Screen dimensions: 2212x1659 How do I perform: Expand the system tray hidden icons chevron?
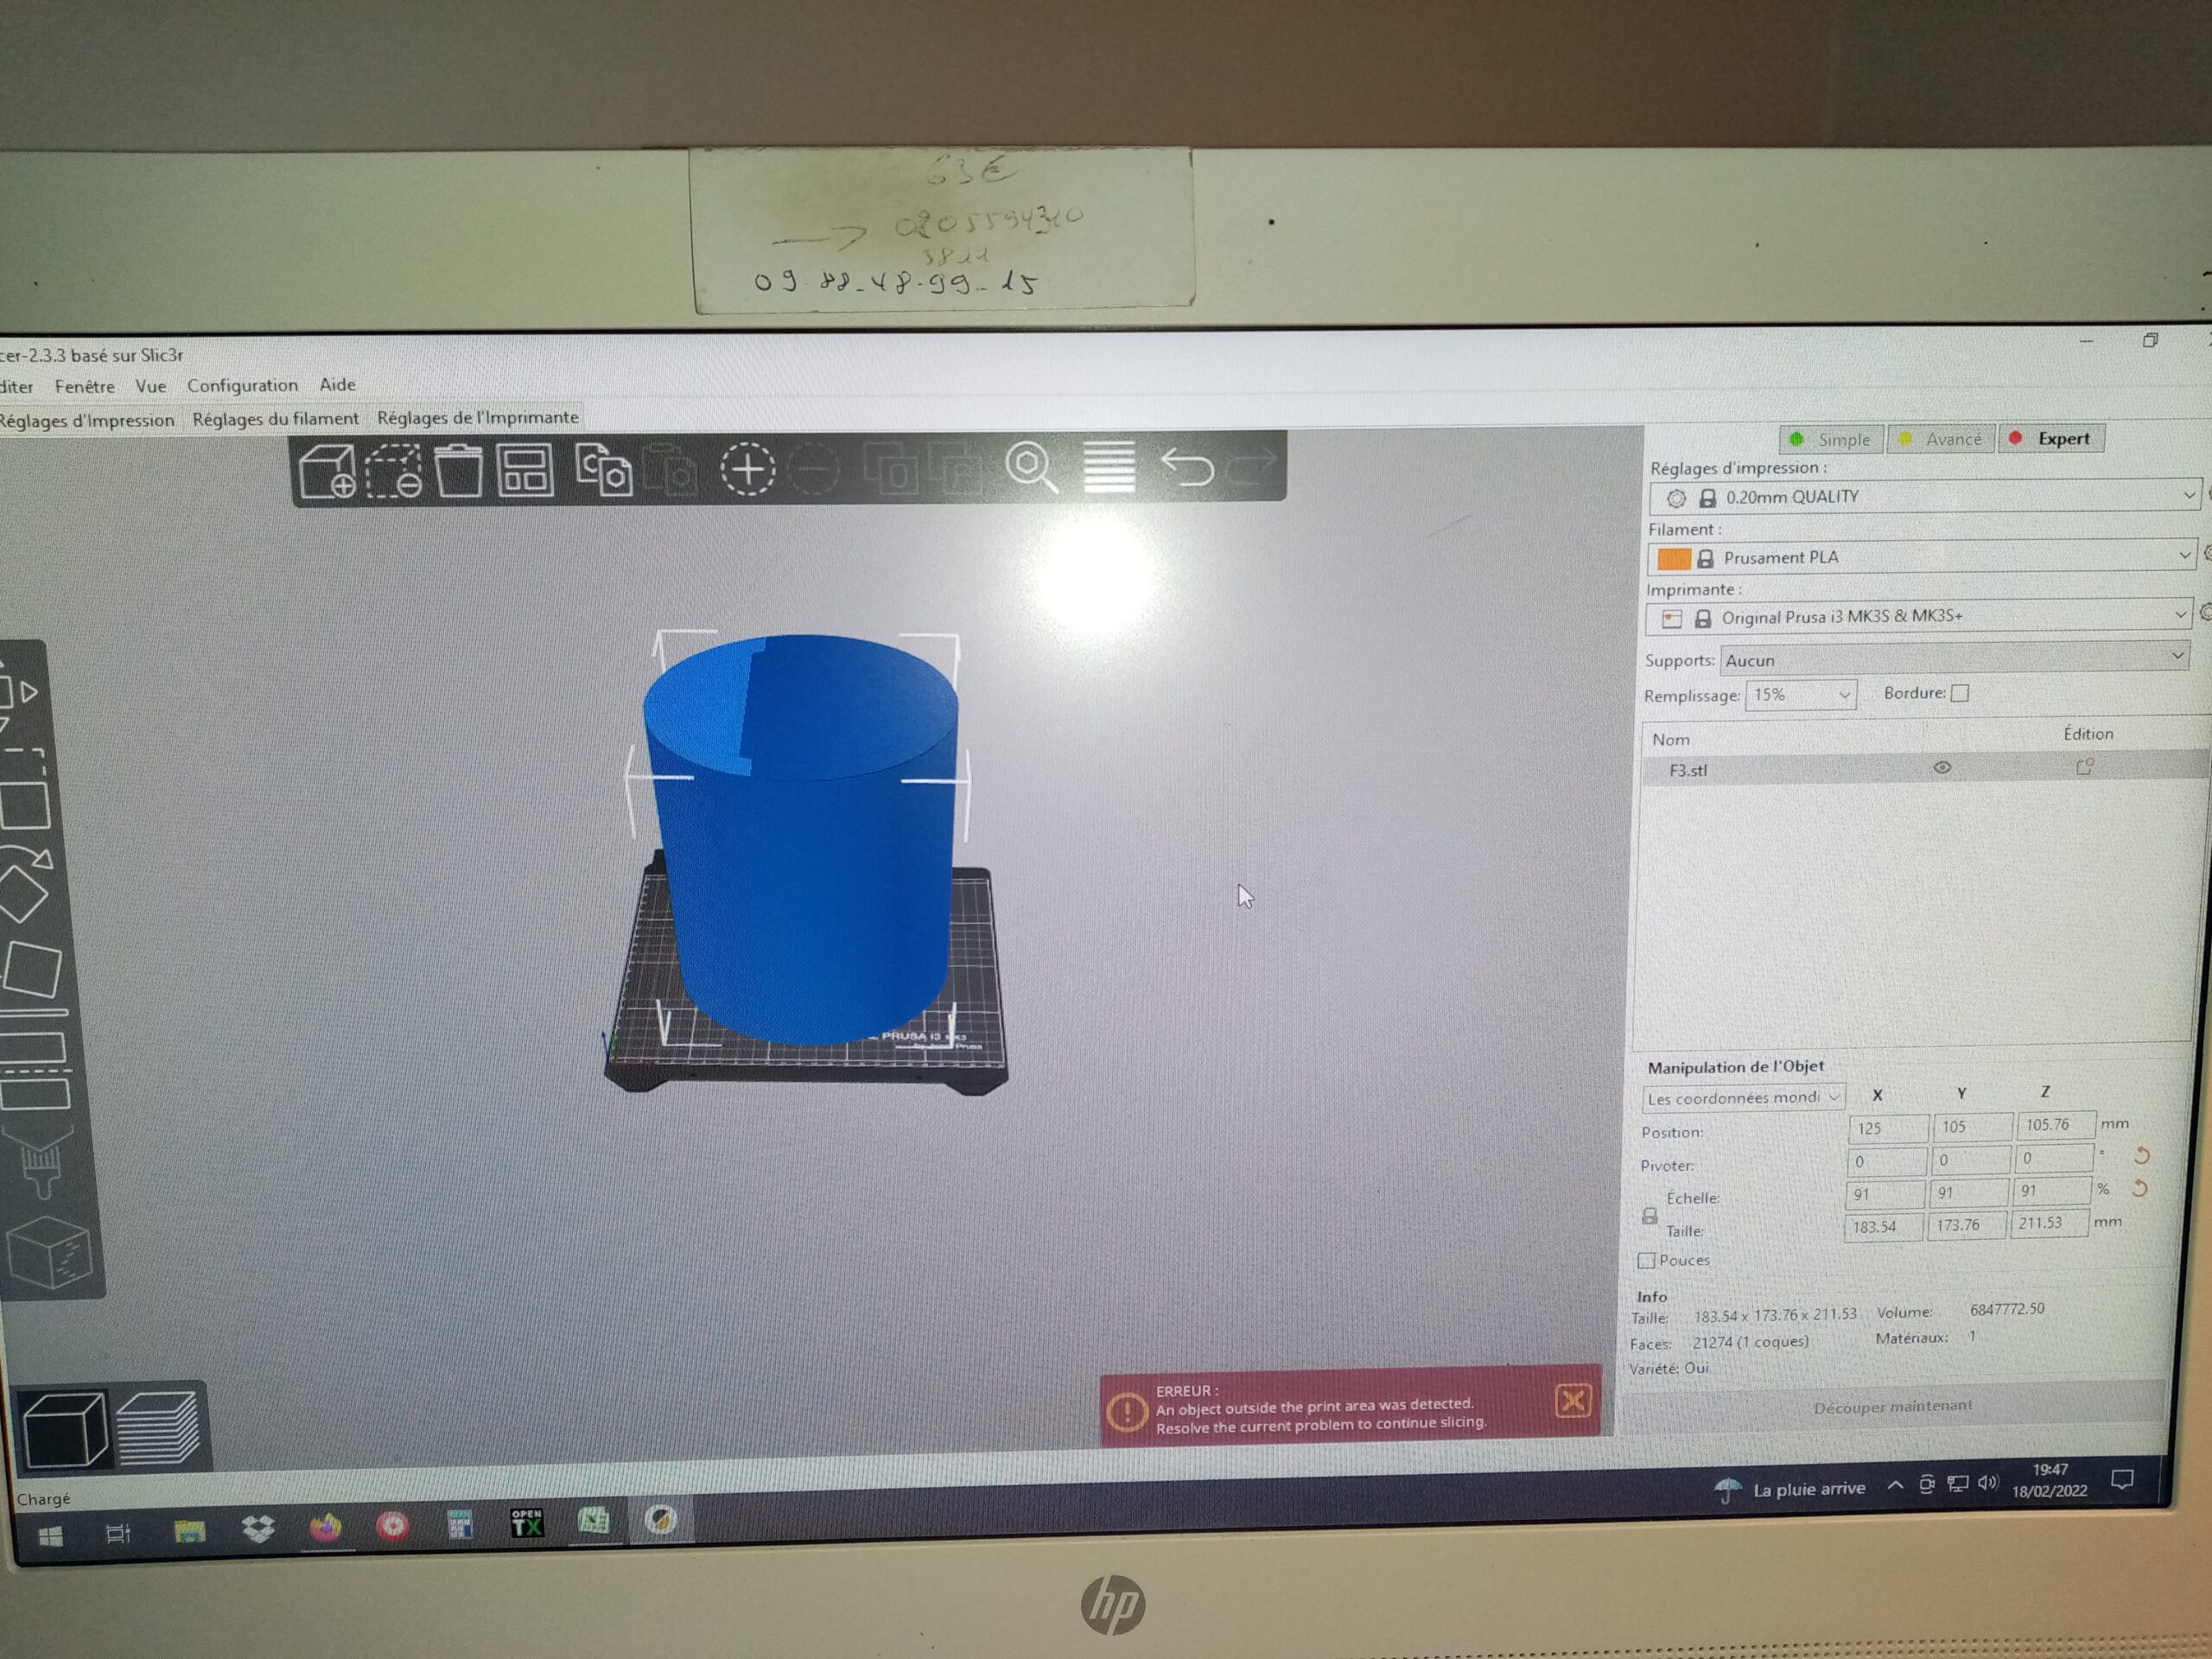click(1894, 1486)
